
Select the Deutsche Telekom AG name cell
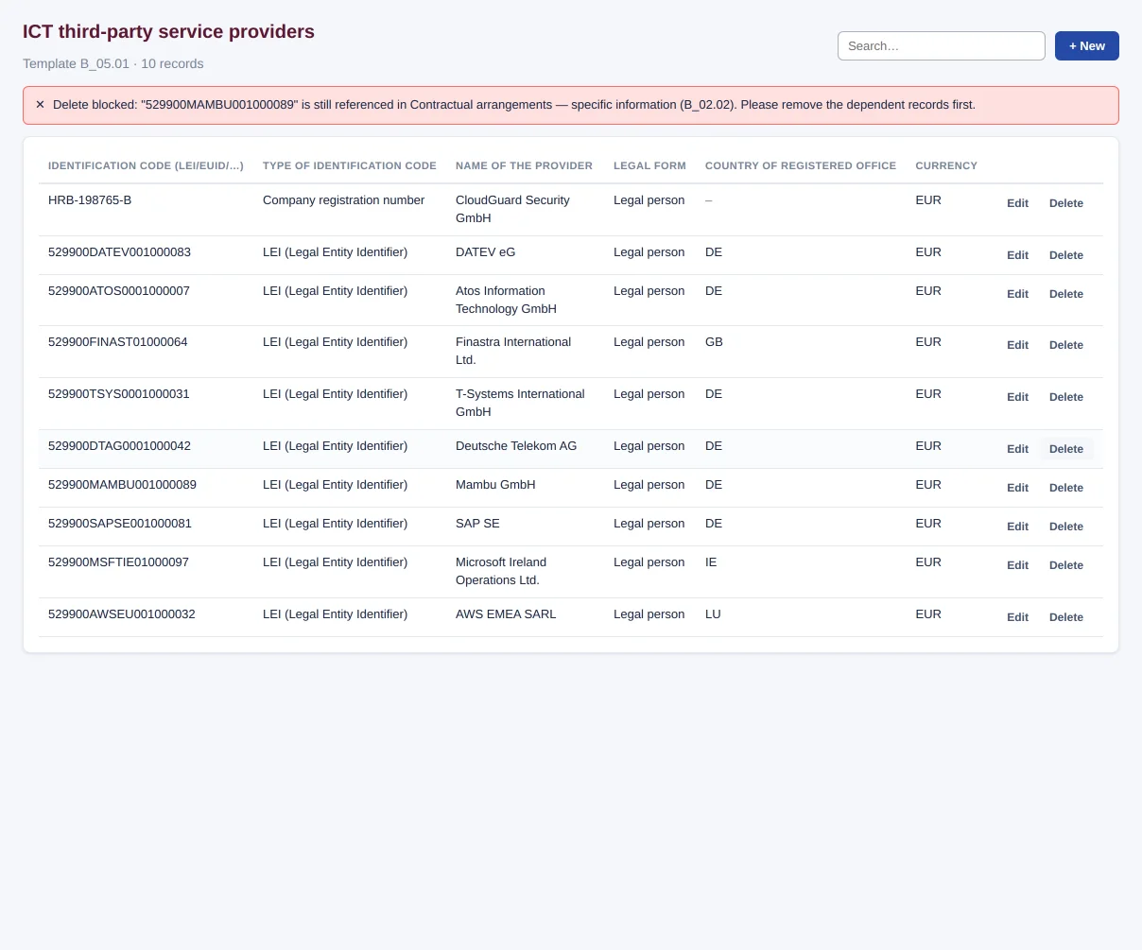tap(516, 446)
